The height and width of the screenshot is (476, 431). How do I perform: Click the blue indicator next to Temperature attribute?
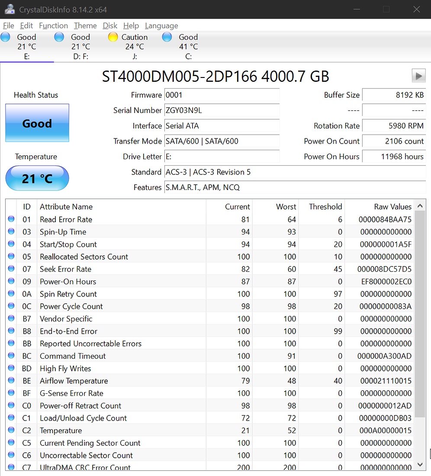click(11, 430)
